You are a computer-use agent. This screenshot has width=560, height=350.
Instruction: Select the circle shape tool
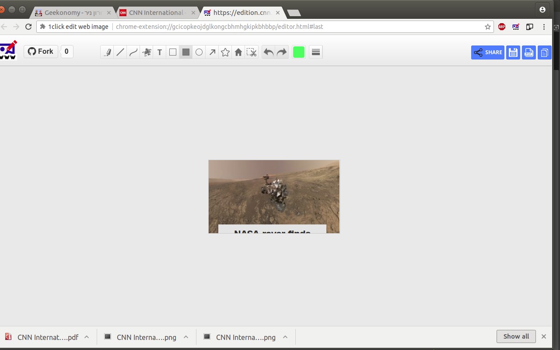point(199,52)
